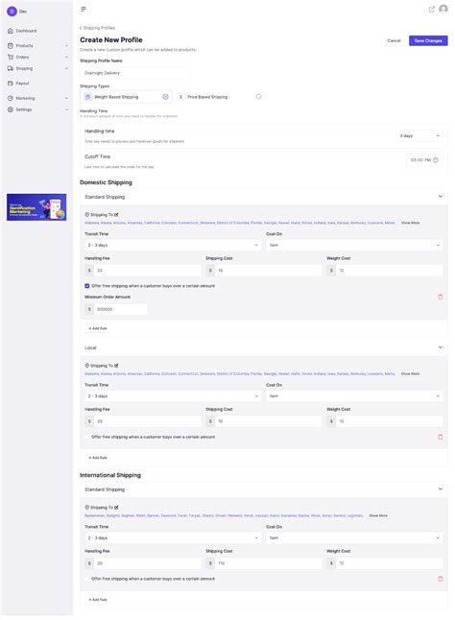
Task: Show More regions in International section
Action: coord(378,515)
